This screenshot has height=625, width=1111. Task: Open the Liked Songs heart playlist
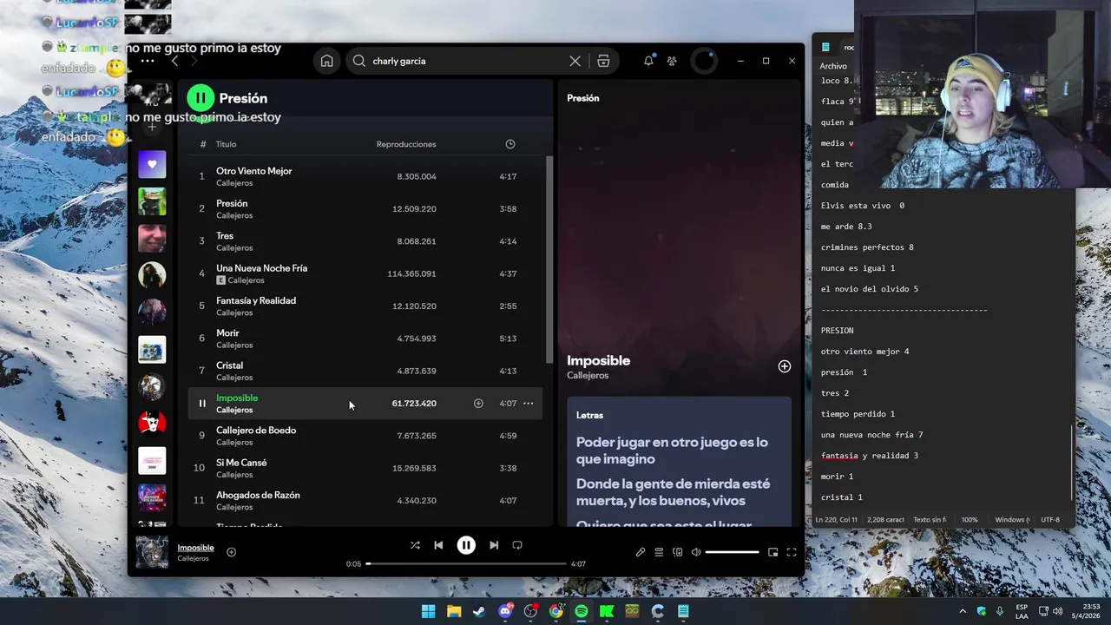tap(152, 164)
